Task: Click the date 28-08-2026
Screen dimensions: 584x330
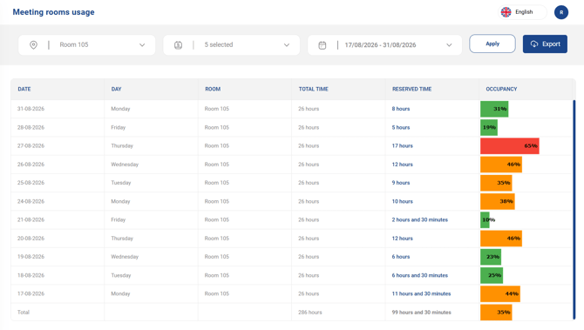Action: tap(31, 128)
